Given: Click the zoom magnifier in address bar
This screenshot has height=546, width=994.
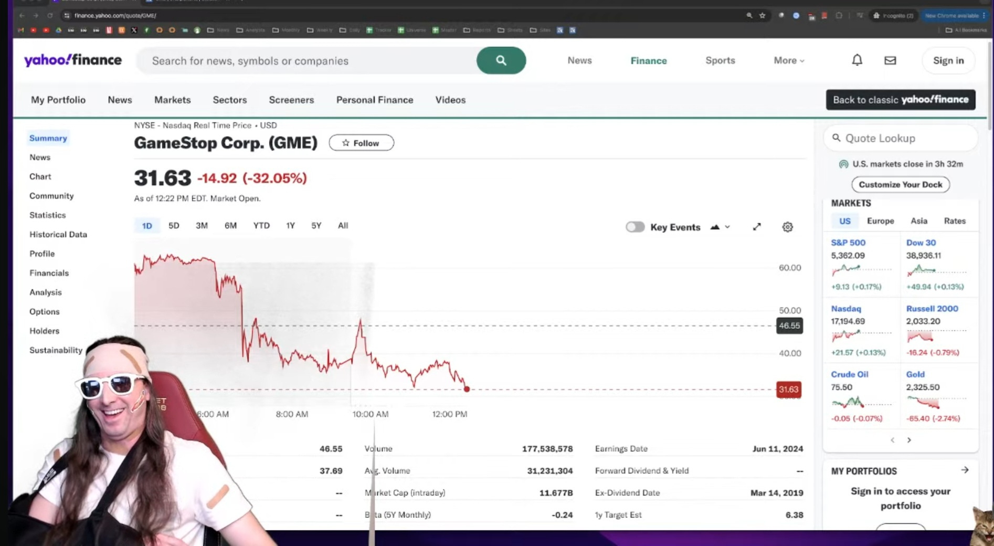Looking at the screenshot, I should 749,16.
